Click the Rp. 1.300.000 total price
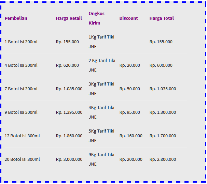The width and height of the screenshot is (207, 184). (163, 112)
